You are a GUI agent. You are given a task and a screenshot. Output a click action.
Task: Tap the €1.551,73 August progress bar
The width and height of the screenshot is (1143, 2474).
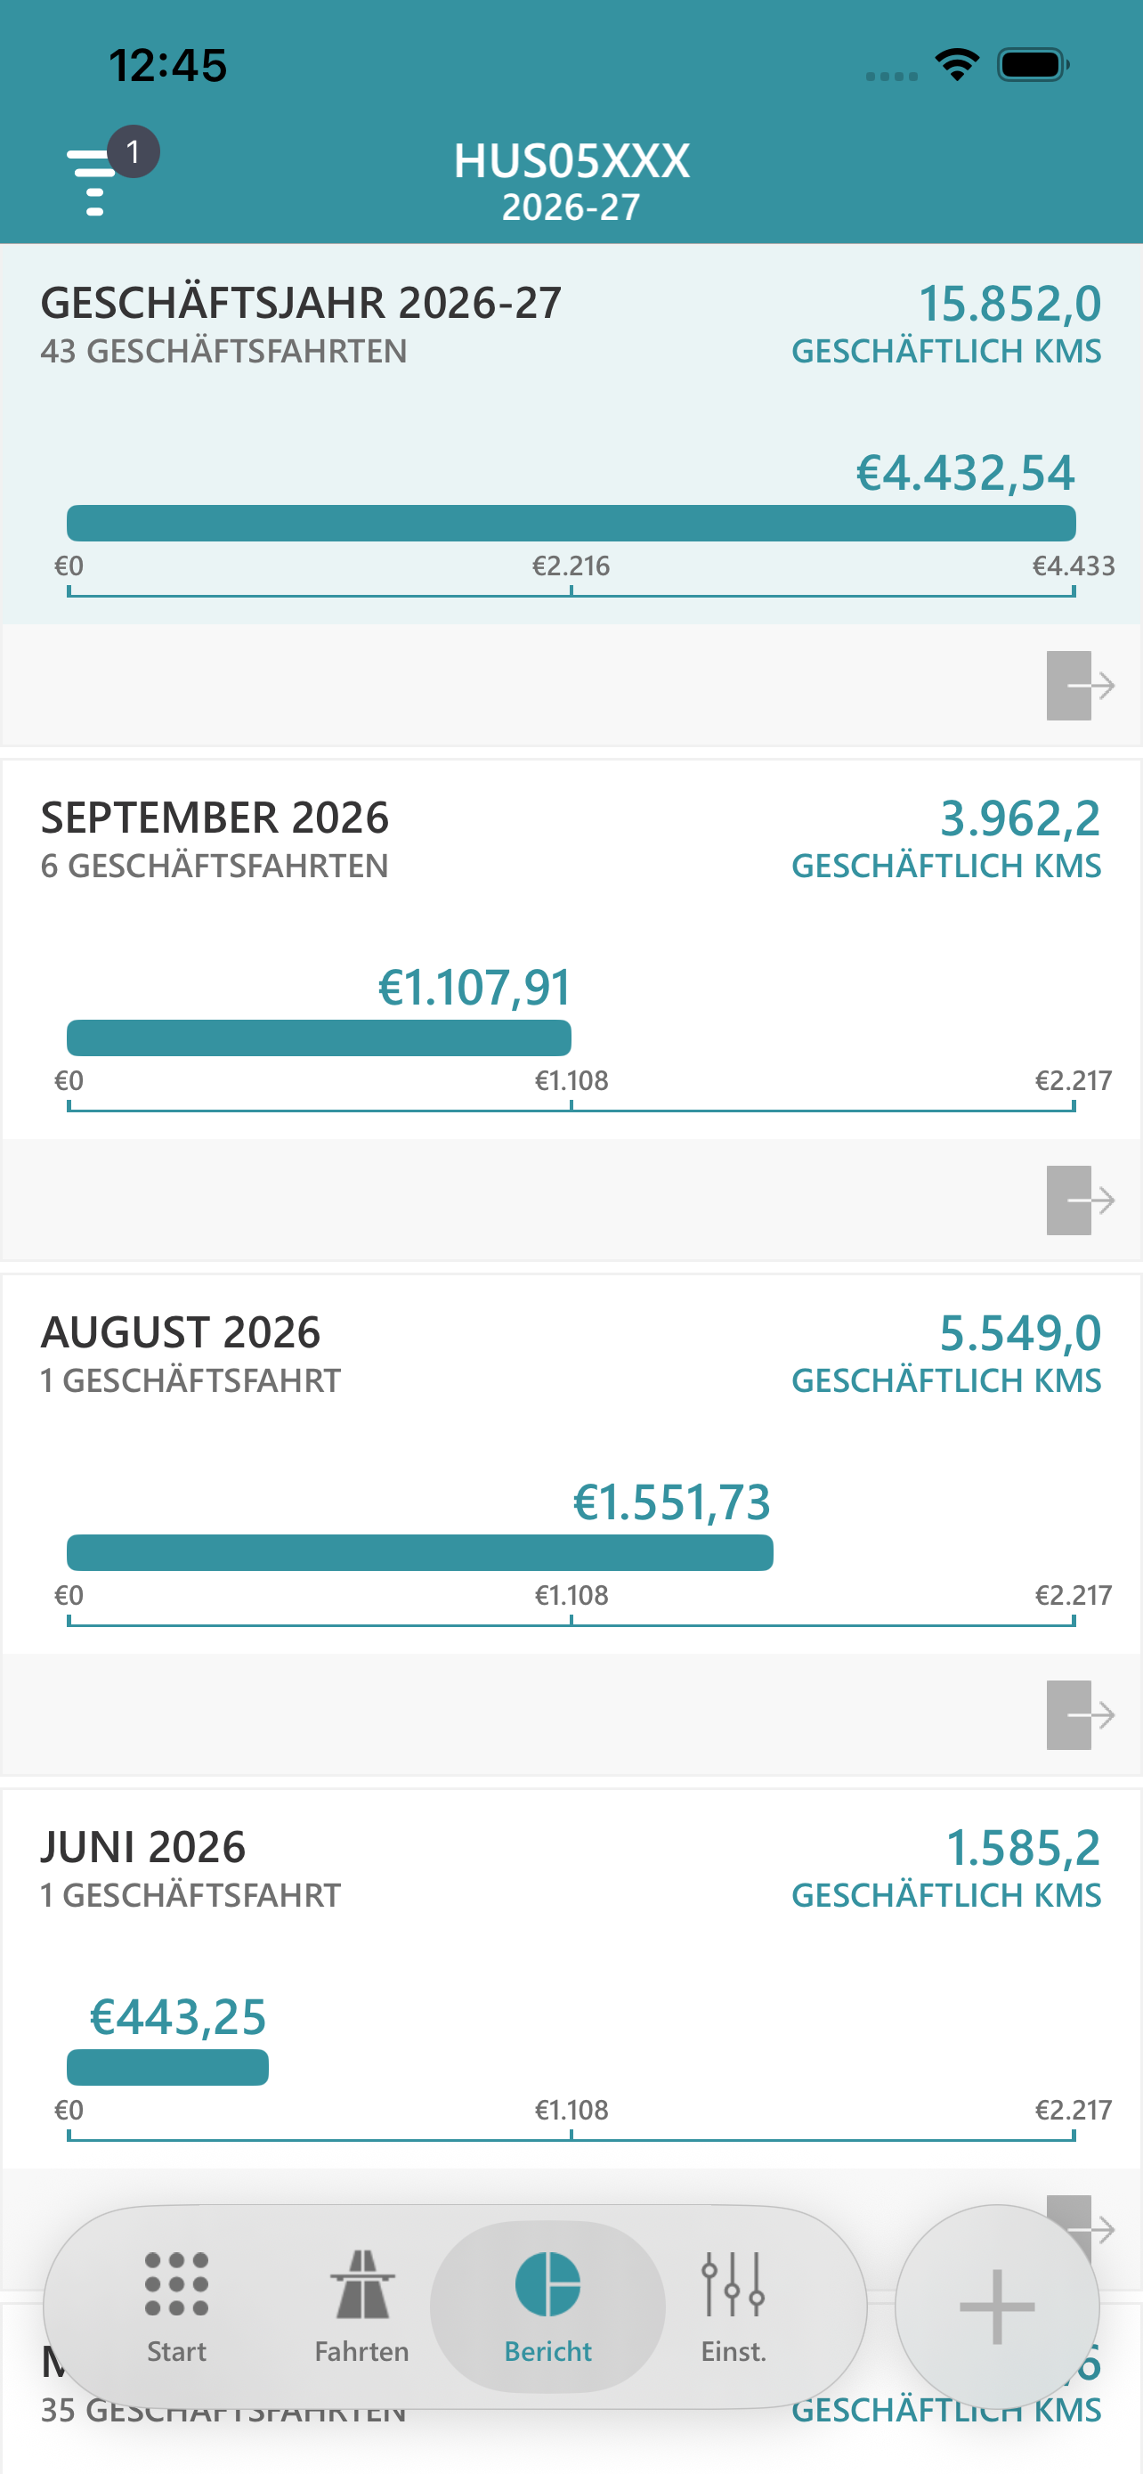pos(419,1553)
